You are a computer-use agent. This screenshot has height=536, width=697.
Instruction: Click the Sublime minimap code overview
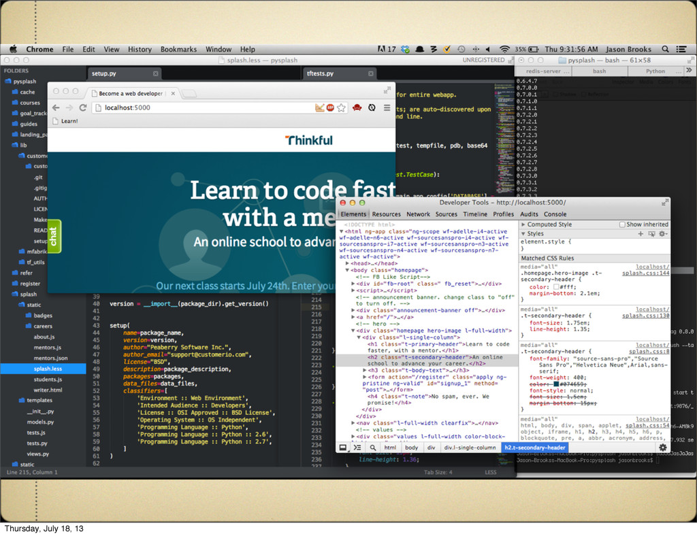[x=504, y=139]
